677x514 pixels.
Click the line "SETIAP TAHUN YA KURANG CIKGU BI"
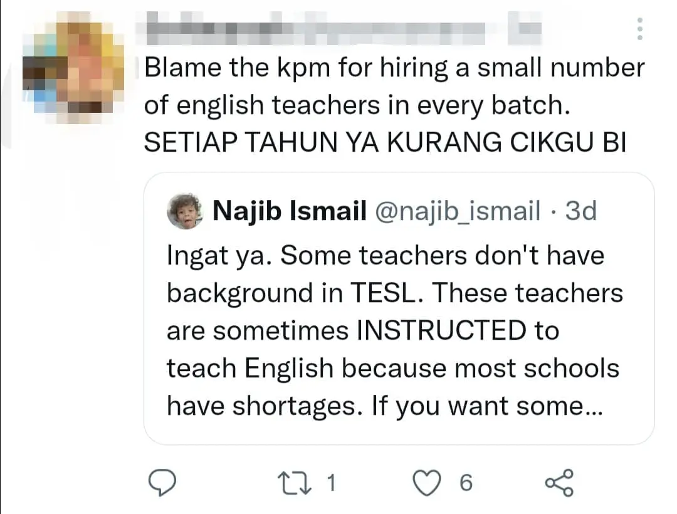385,143
